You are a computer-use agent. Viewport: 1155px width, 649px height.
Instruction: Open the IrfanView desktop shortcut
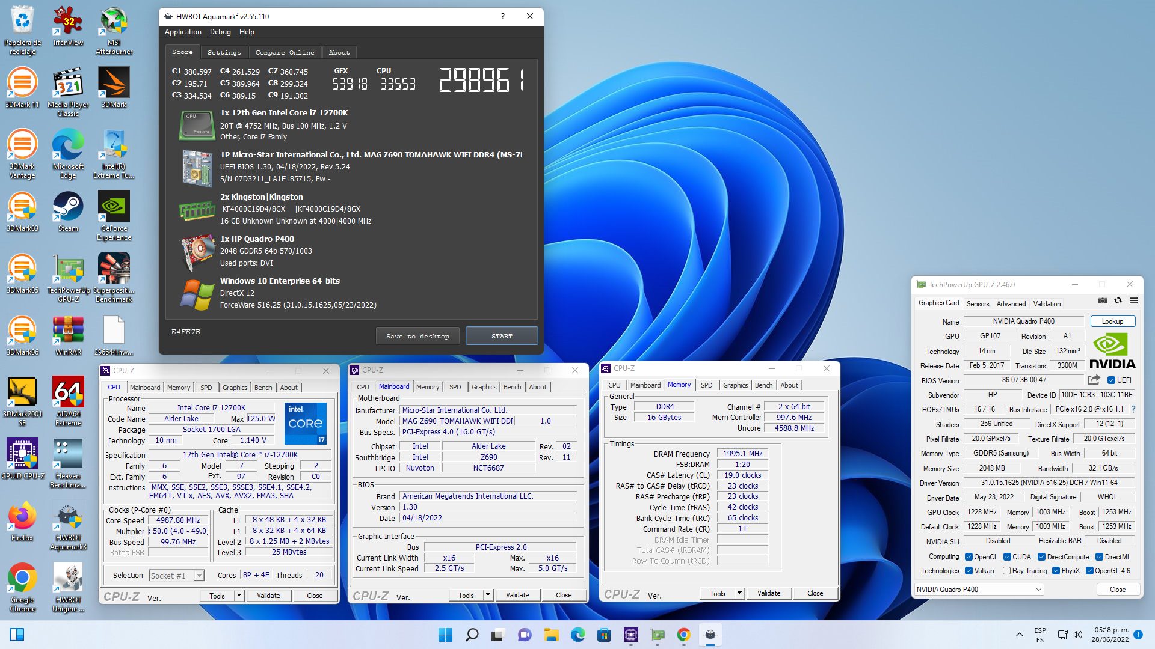pos(68,26)
